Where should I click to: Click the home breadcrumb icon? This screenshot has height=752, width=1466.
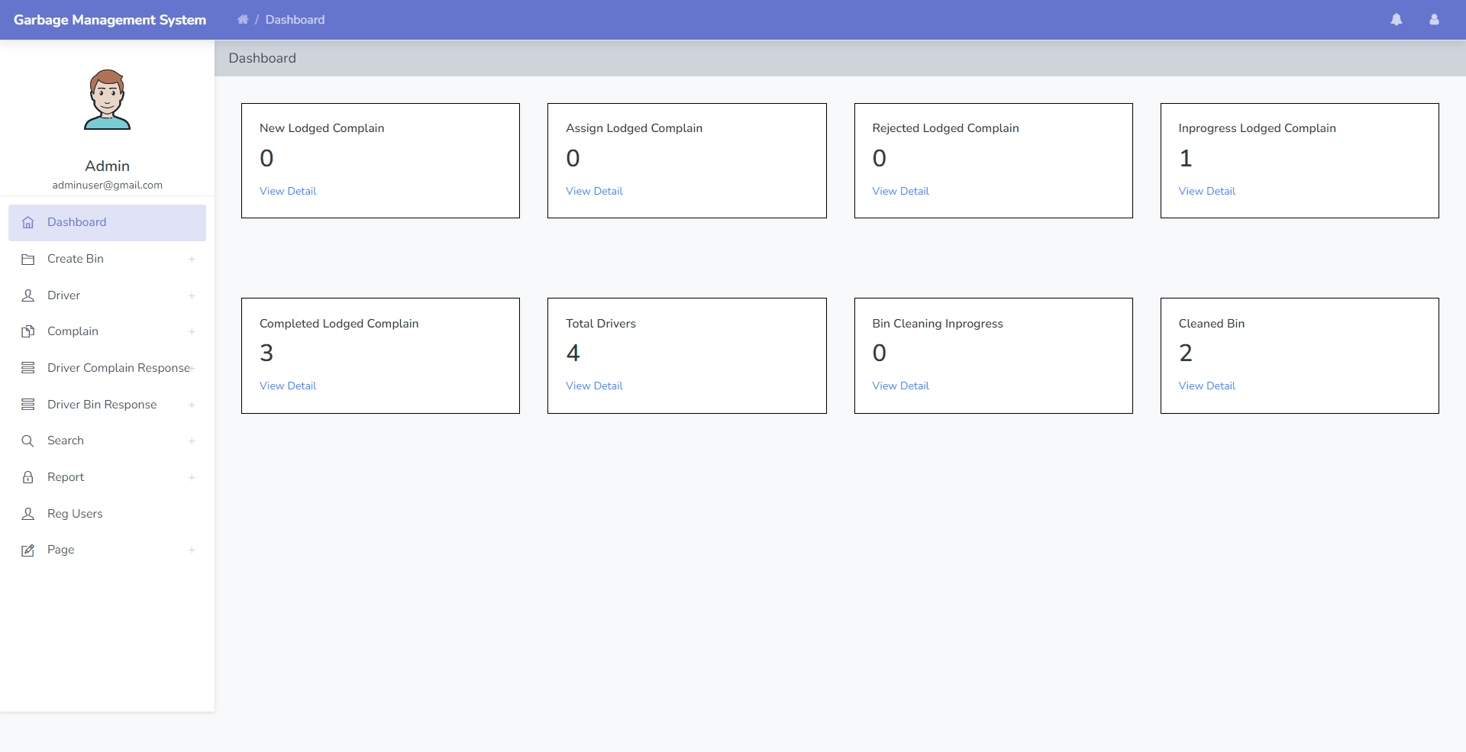(x=243, y=19)
